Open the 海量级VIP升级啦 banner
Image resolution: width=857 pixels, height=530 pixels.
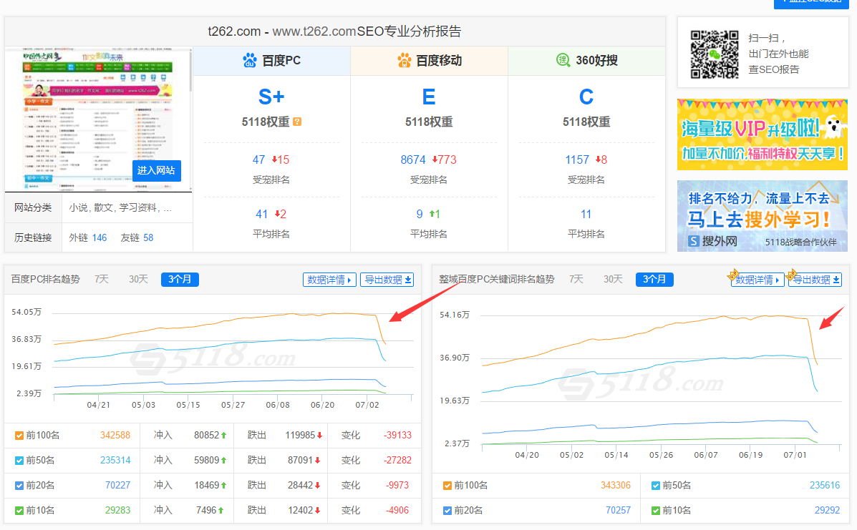(x=762, y=134)
